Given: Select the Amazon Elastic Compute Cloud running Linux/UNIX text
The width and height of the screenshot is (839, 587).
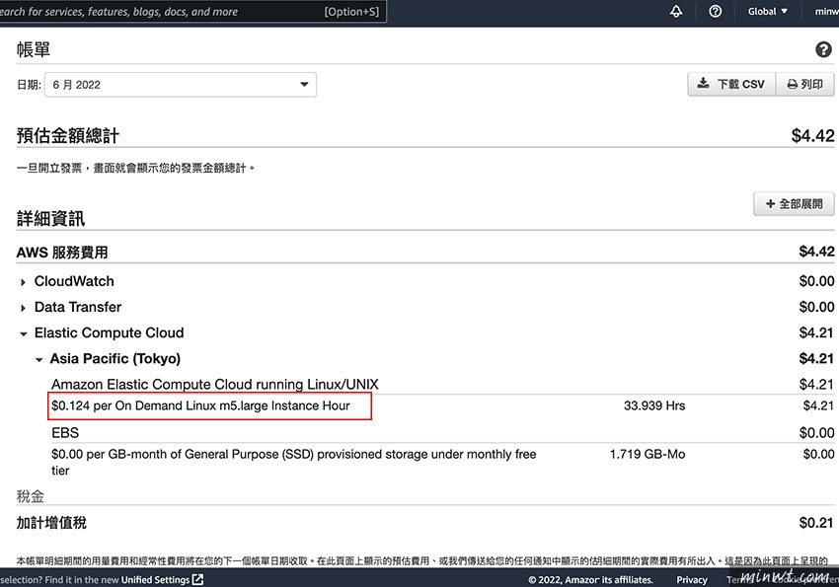Looking at the screenshot, I should click(214, 385).
